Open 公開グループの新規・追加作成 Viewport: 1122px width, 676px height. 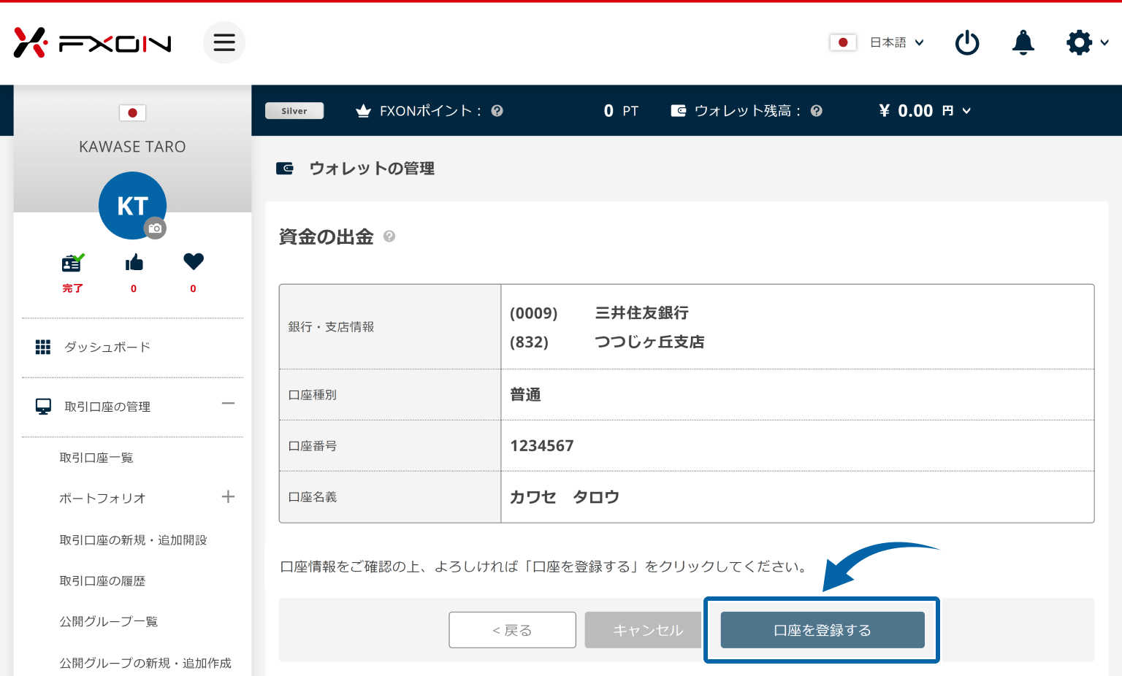145,663
